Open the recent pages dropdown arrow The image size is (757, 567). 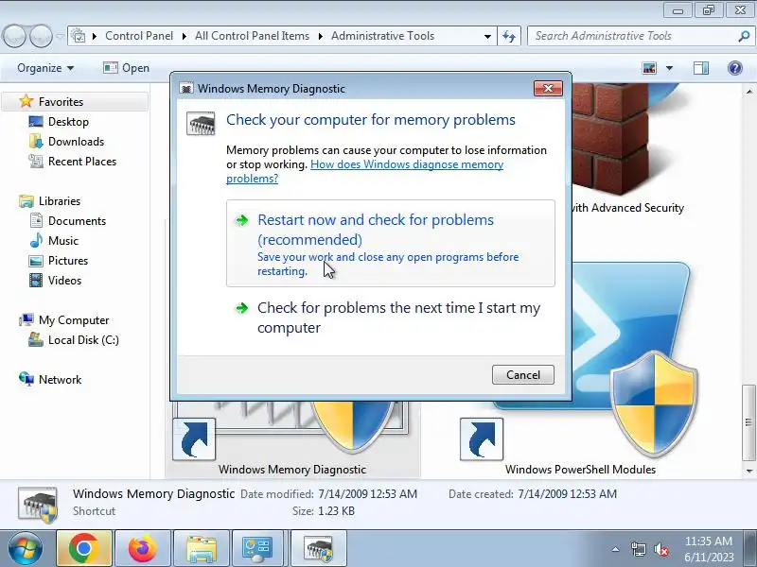(x=60, y=36)
